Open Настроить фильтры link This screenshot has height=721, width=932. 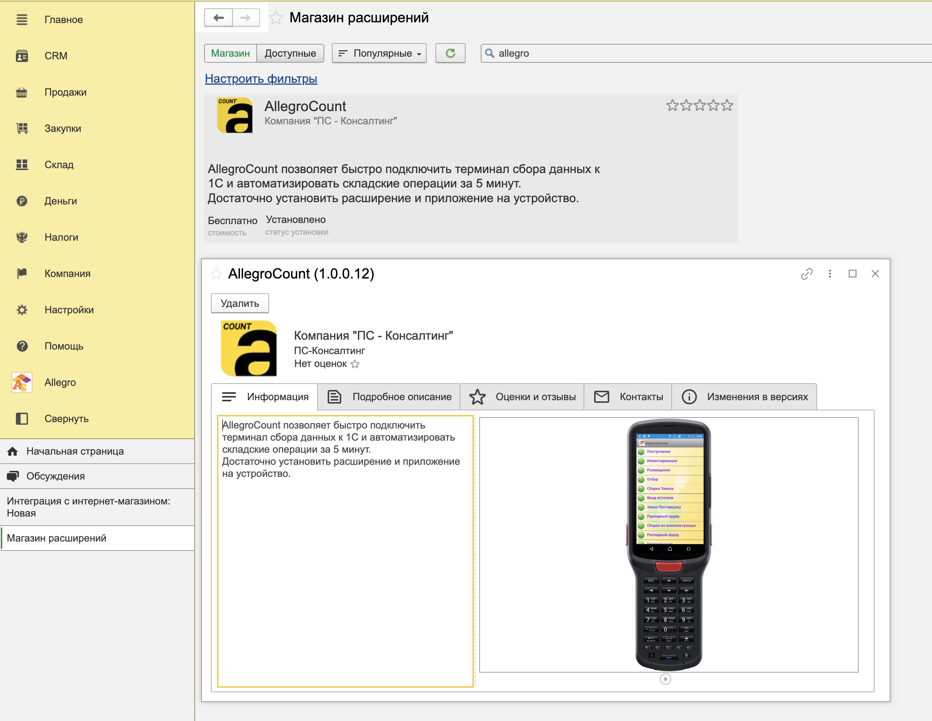click(262, 79)
